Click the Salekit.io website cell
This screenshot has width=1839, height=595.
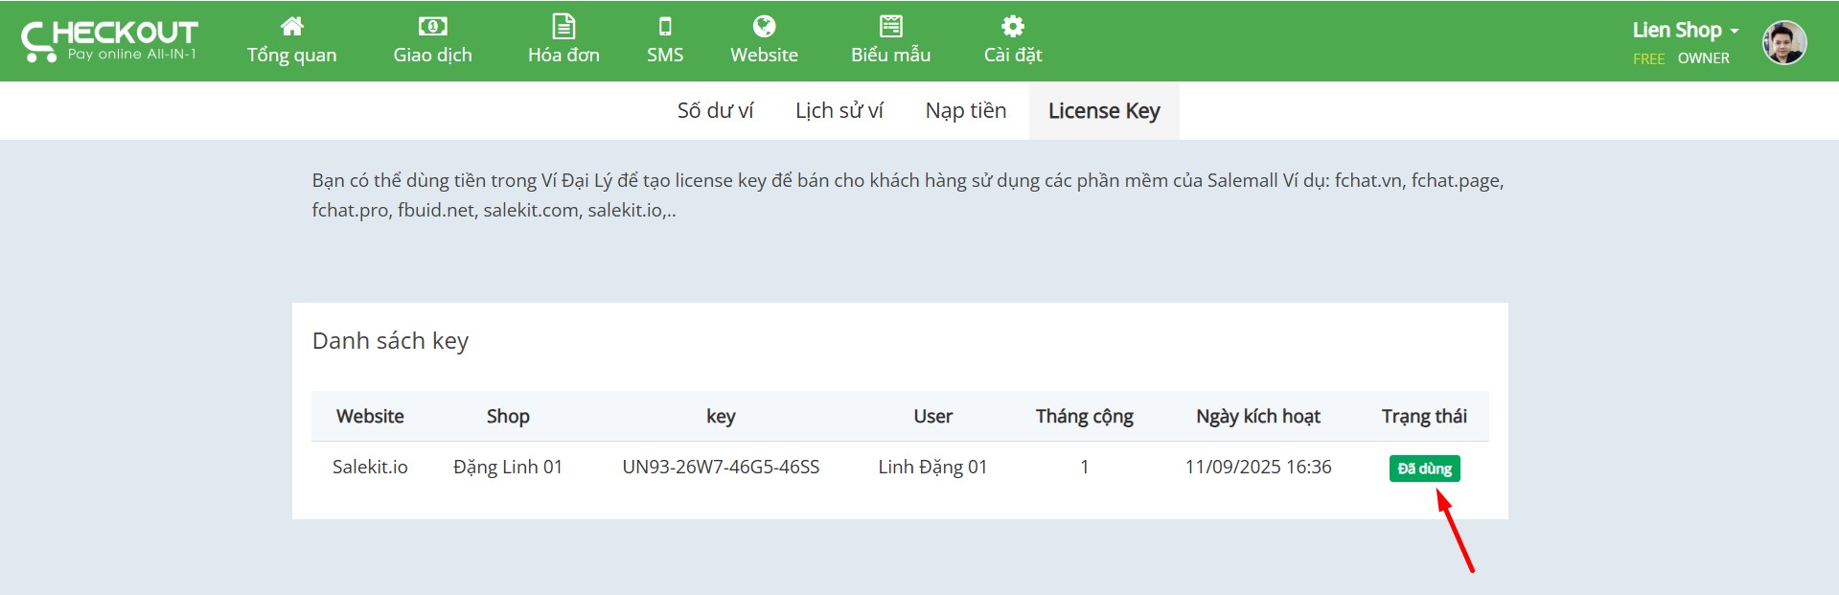(370, 467)
